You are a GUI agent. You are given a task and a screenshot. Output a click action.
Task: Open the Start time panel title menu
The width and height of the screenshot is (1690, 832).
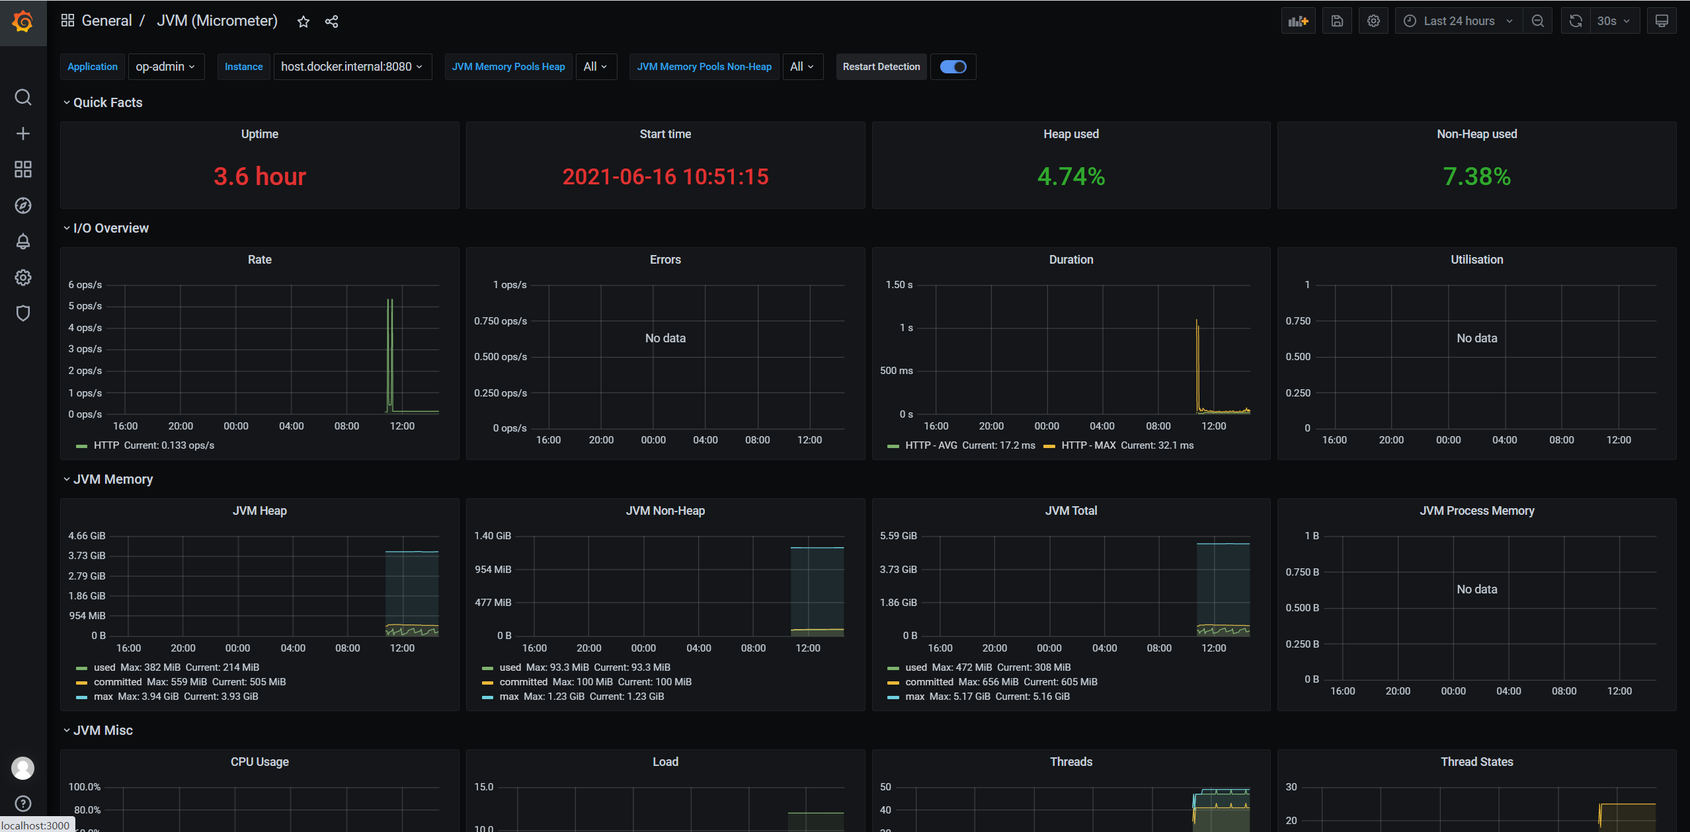[665, 134]
